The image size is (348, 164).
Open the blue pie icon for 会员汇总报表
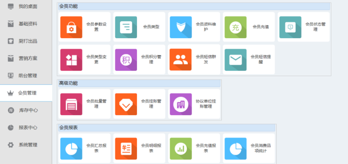71,148
